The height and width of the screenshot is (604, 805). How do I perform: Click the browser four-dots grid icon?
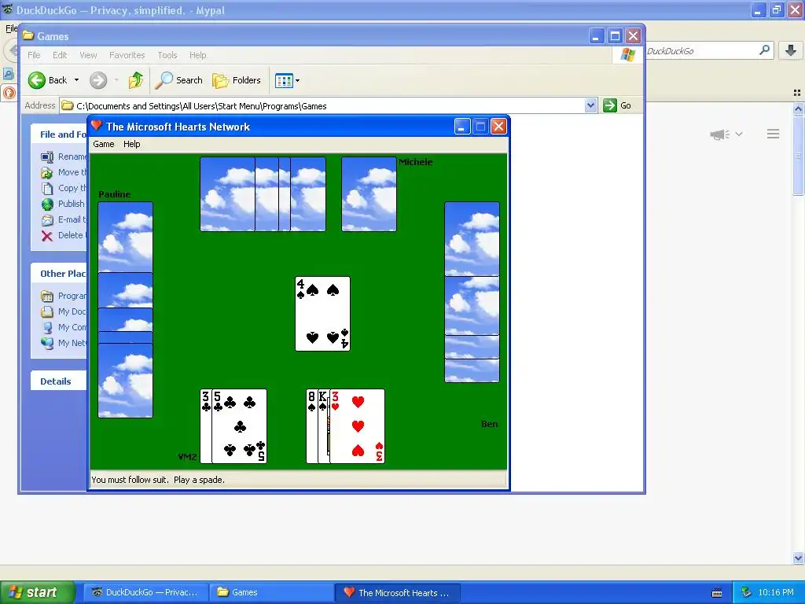tap(797, 93)
